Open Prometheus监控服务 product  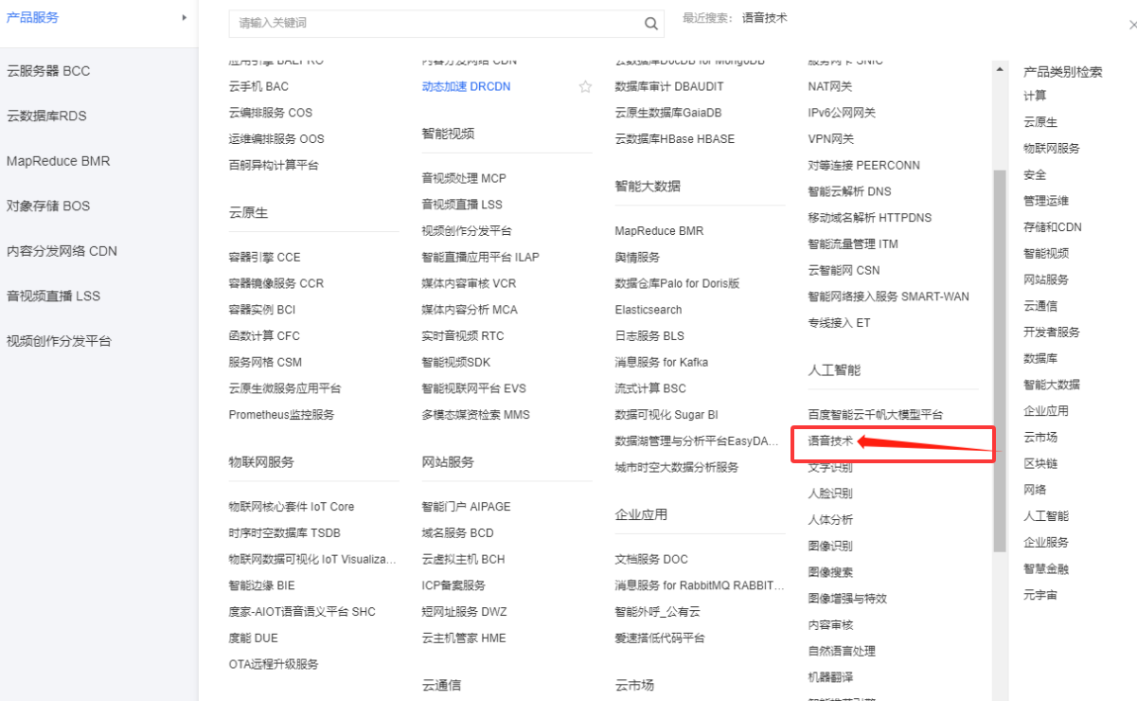281,415
